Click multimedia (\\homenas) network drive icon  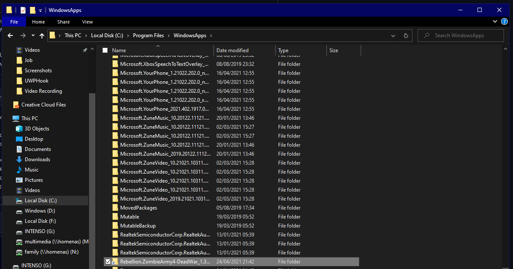19,242
